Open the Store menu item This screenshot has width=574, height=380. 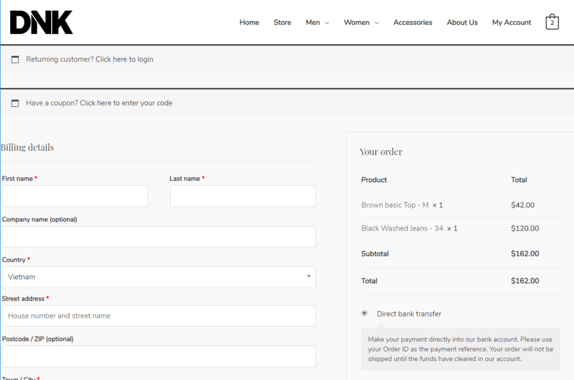point(283,22)
